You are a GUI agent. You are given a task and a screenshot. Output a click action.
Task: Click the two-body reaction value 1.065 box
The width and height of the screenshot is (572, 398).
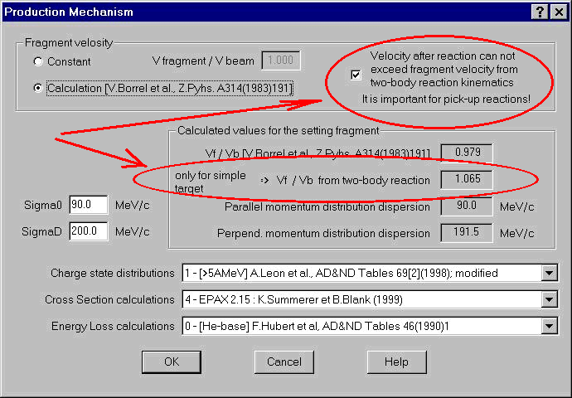tap(467, 180)
